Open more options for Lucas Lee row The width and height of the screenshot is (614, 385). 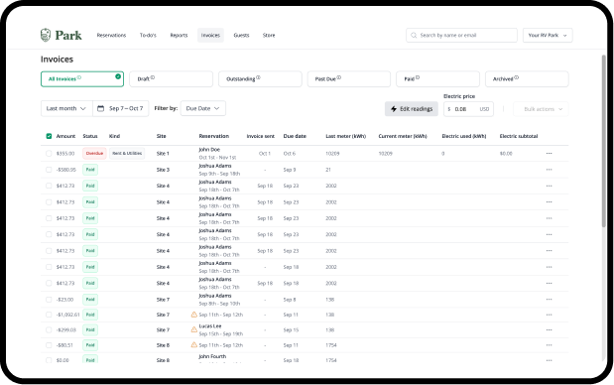pyautogui.click(x=549, y=329)
